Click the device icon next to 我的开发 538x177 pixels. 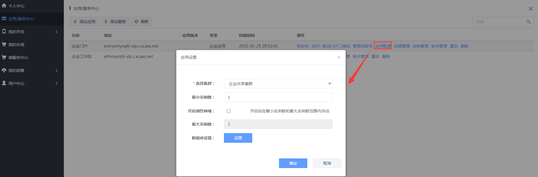(x=4, y=31)
